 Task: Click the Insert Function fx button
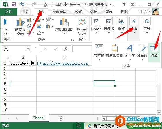[x=66, y=49]
